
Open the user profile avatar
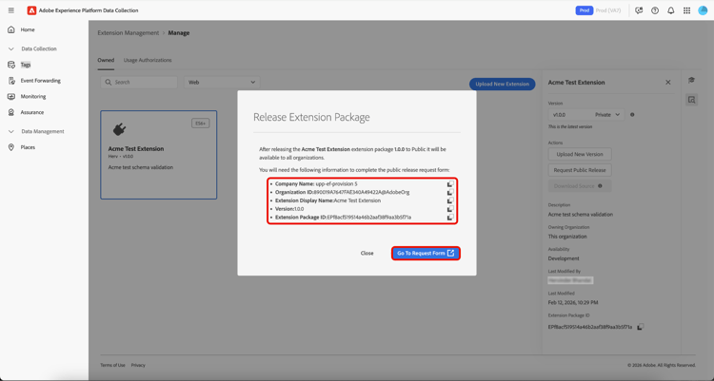pos(703,10)
